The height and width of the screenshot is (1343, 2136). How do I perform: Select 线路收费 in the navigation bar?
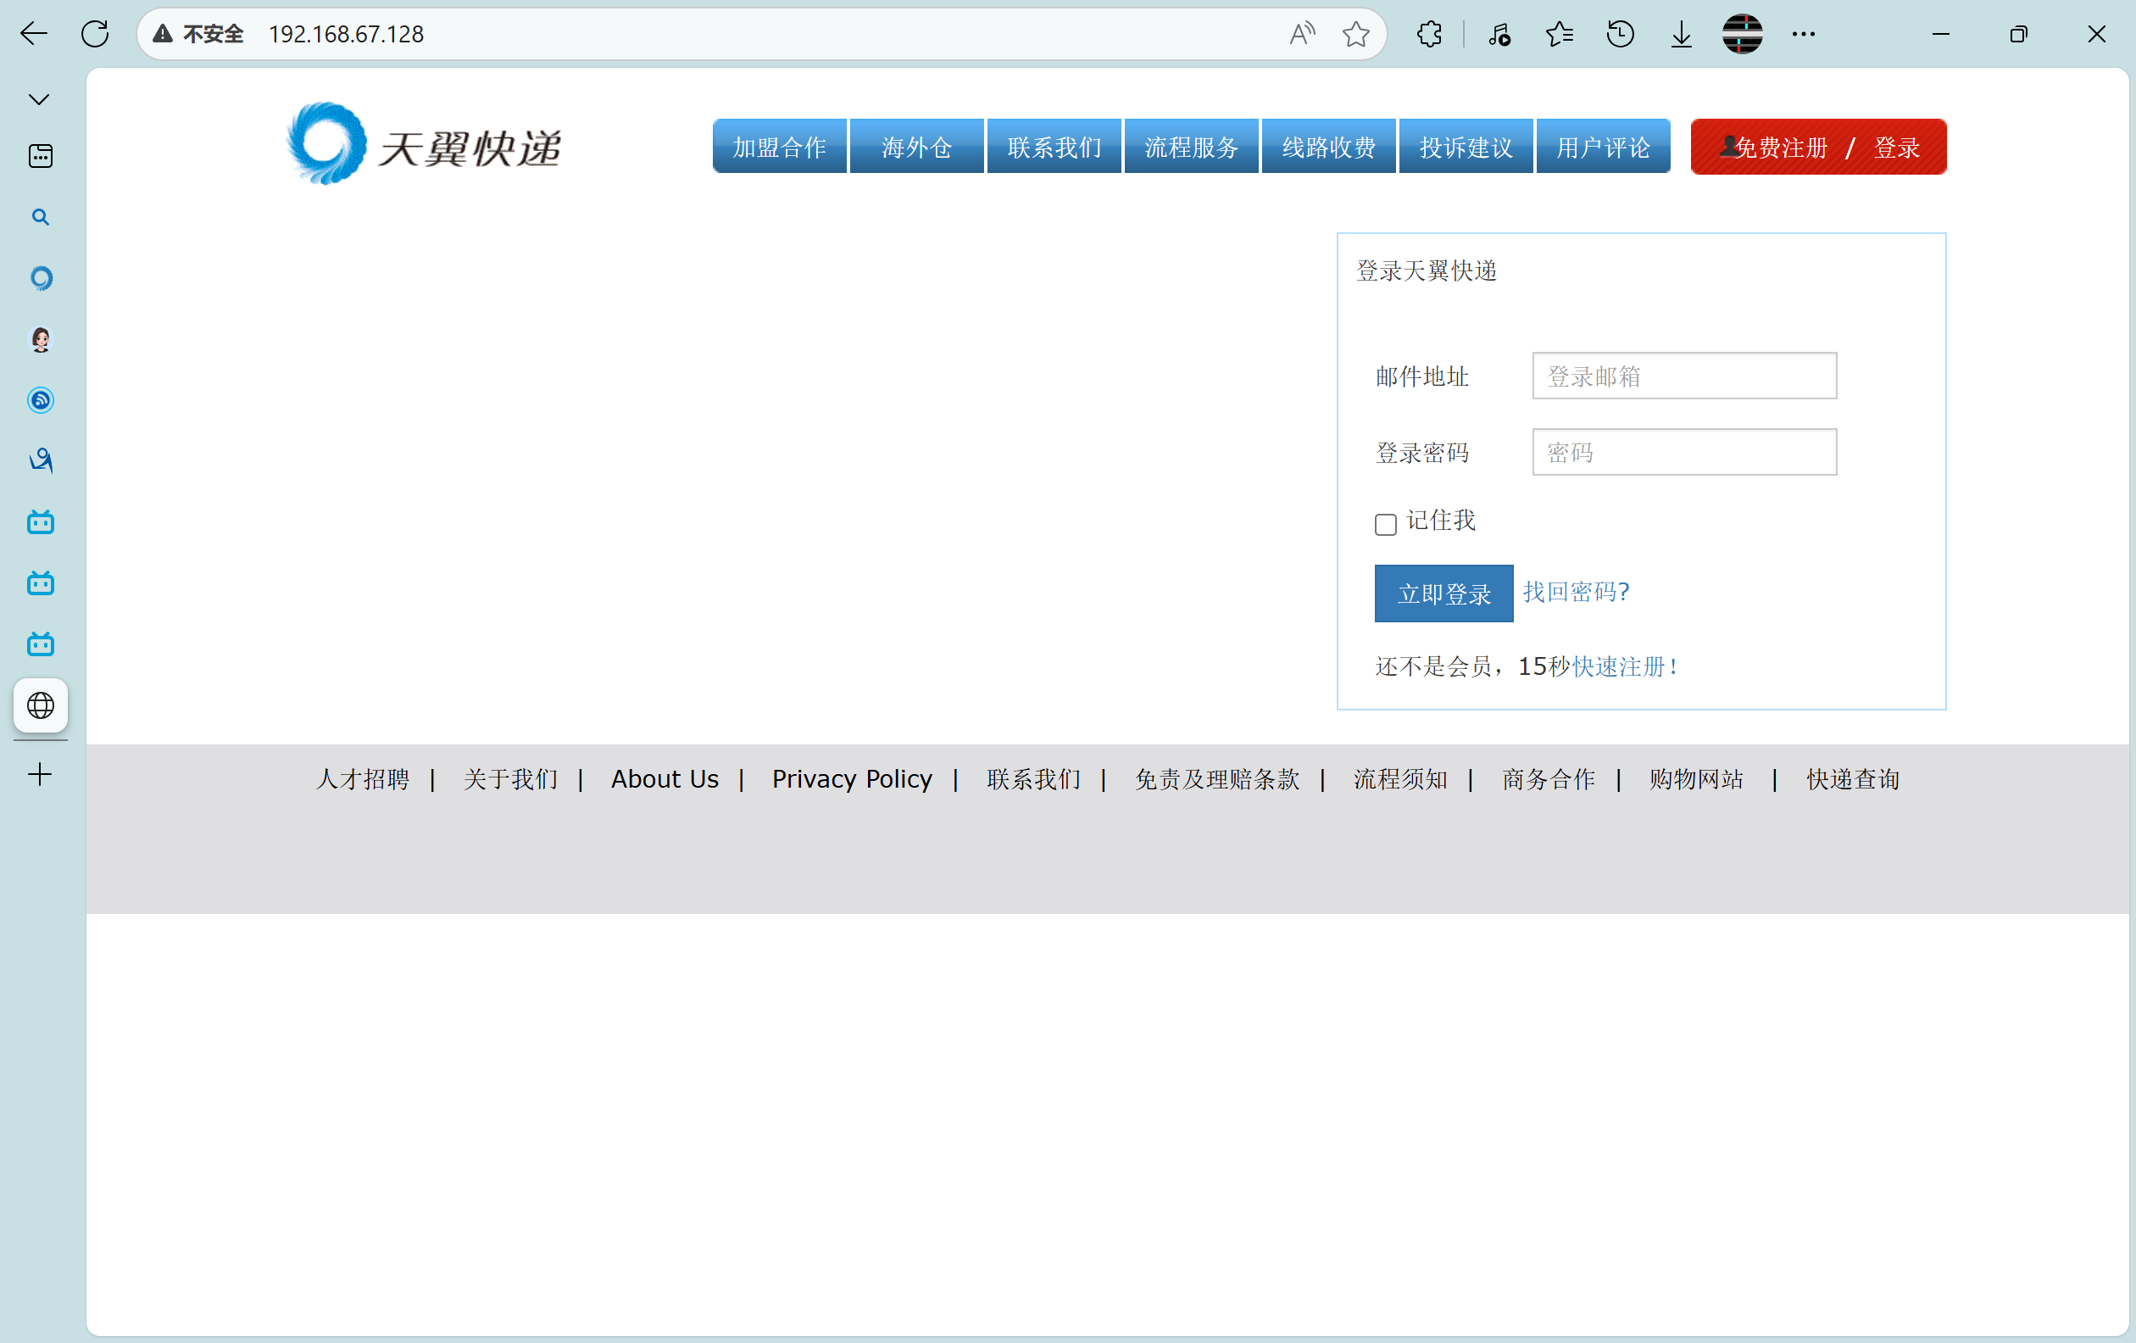click(x=1328, y=147)
